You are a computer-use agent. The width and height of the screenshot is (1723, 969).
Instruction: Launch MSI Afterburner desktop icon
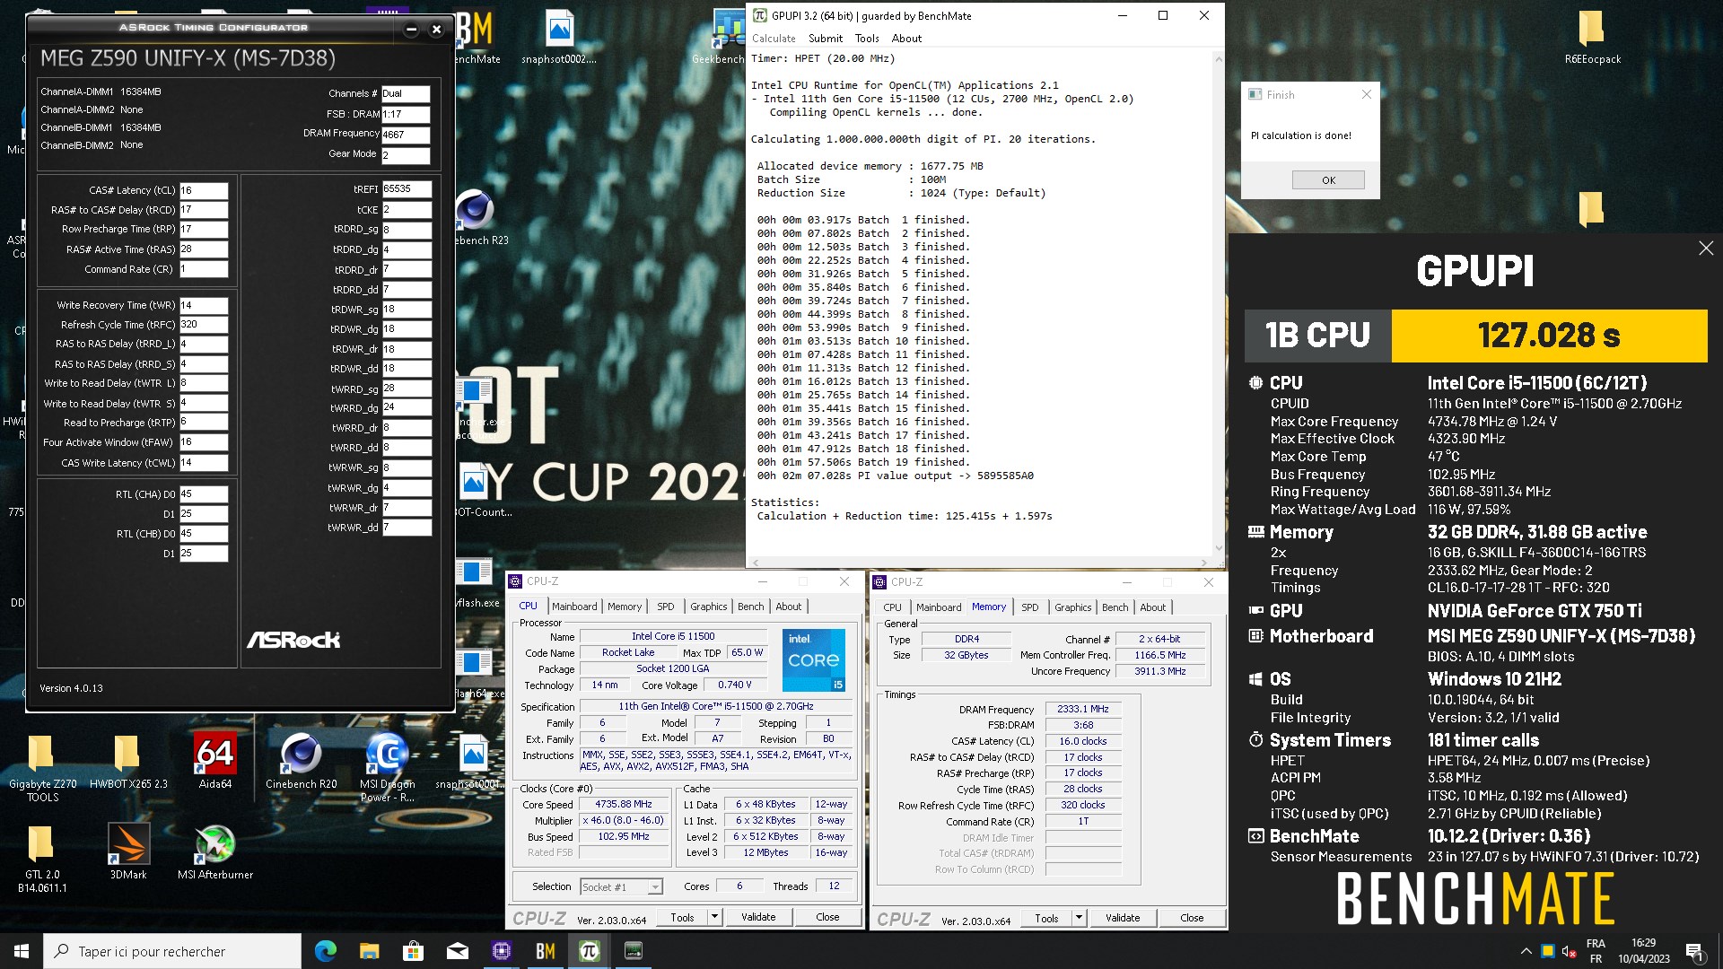tap(215, 851)
